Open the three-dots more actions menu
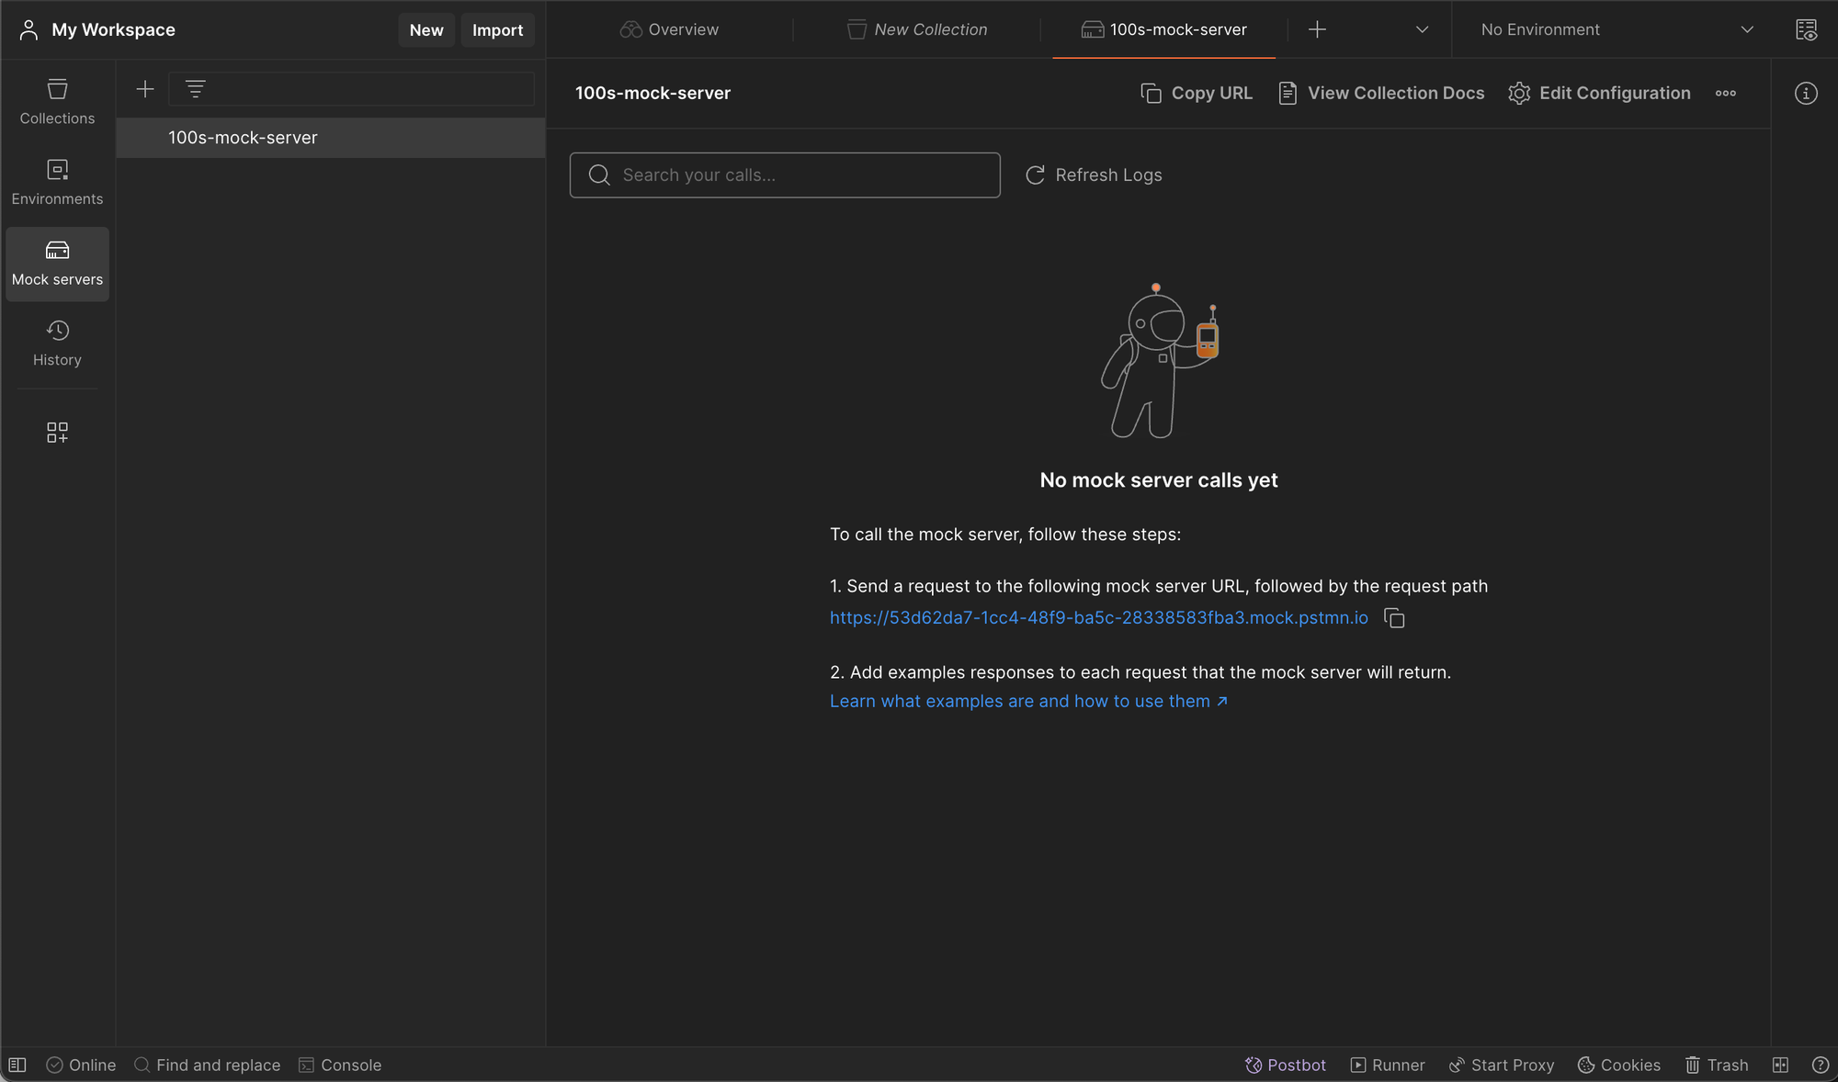The width and height of the screenshot is (1838, 1082). coord(1725,94)
